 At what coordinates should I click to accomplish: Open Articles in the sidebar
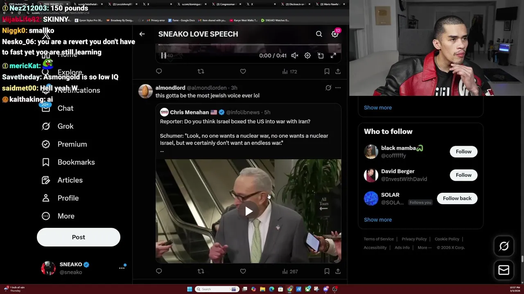tap(62, 180)
